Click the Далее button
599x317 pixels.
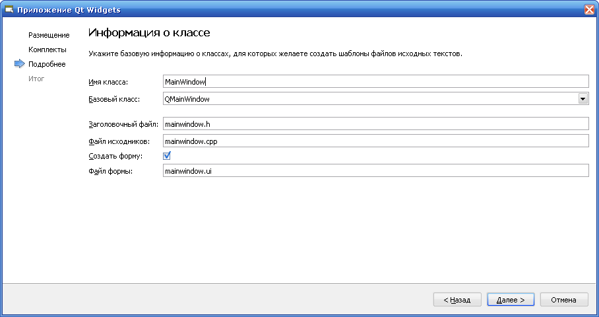(511, 300)
